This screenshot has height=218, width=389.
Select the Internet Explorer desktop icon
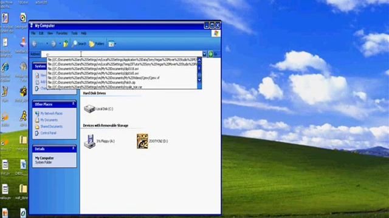(x=5, y=67)
